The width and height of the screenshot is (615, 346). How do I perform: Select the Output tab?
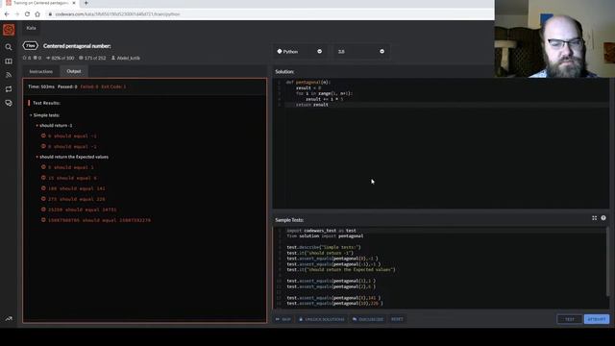coord(74,71)
